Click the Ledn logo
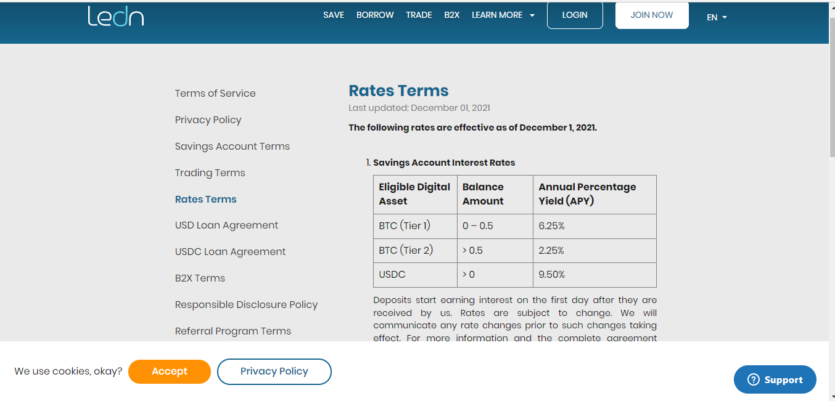The image size is (835, 401). point(116,16)
